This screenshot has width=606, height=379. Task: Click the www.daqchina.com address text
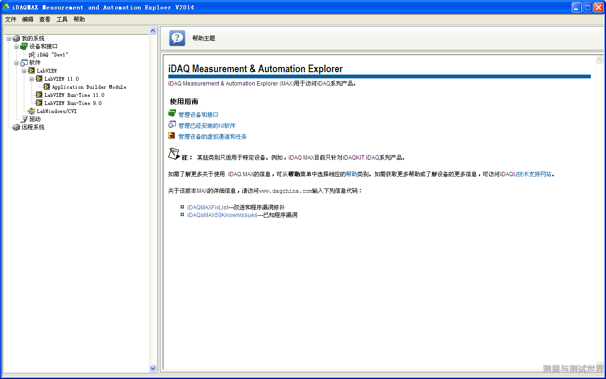pos(286,191)
